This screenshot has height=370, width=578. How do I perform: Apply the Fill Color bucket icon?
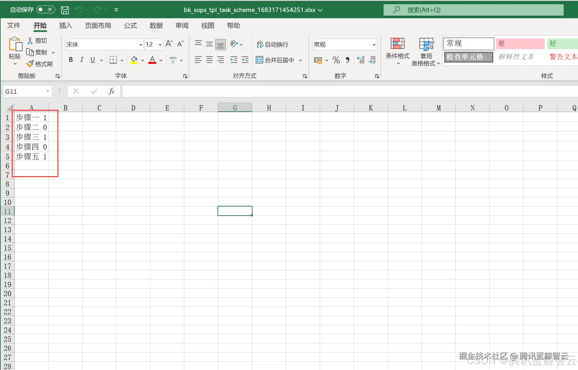click(x=134, y=60)
